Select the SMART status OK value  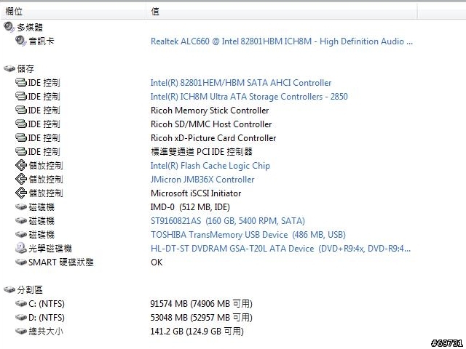coord(157,262)
